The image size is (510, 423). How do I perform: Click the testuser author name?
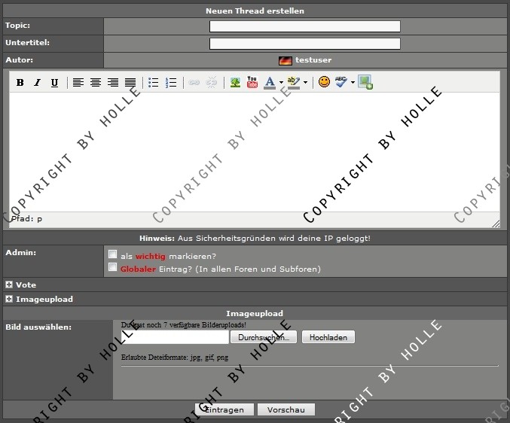point(313,60)
